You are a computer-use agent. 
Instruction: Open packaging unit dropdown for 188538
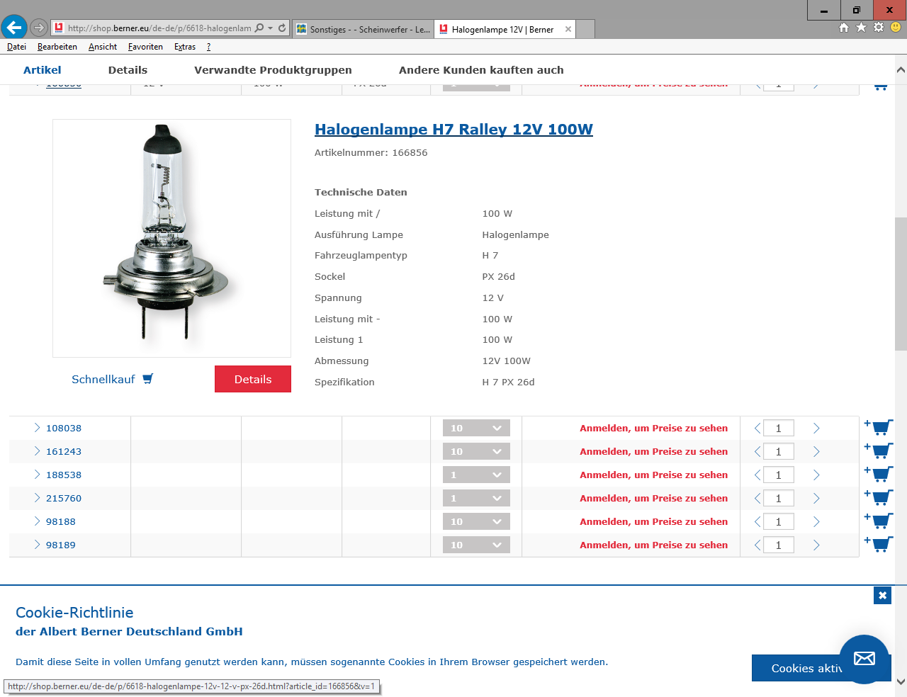point(476,475)
